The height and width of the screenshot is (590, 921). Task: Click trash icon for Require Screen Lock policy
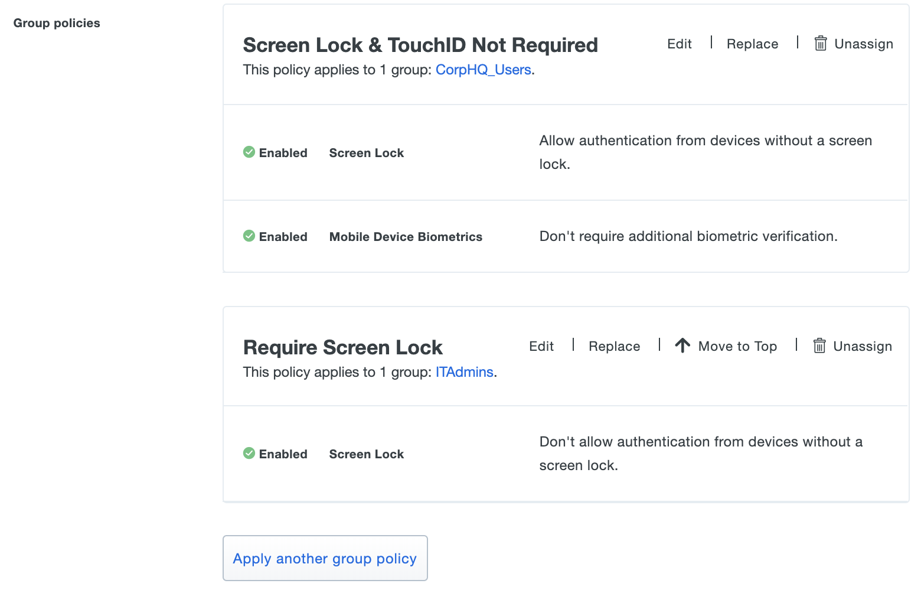click(x=819, y=346)
